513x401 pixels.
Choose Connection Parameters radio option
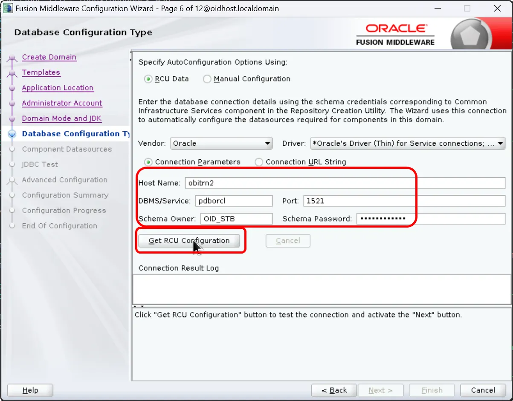pos(148,162)
